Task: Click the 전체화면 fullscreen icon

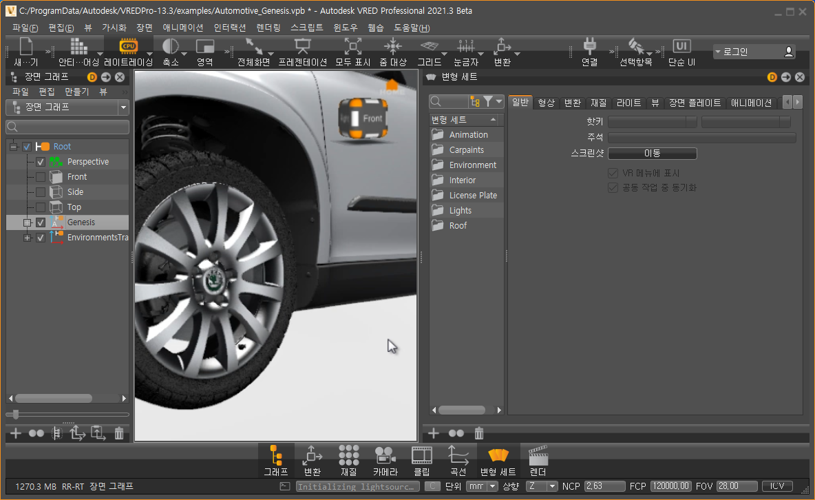Action: (x=254, y=46)
